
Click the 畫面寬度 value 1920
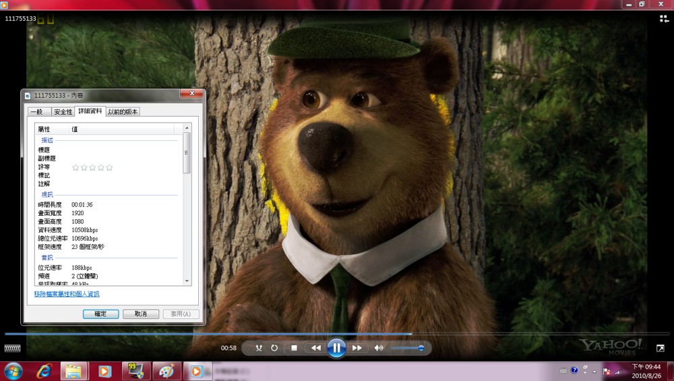(x=78, y=213)
